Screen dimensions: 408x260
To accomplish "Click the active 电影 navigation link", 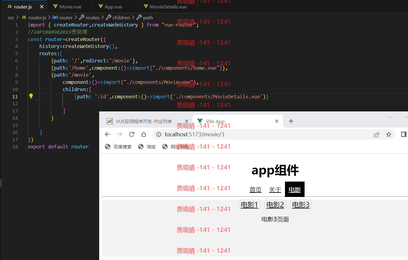I will (x=295, y=189).
